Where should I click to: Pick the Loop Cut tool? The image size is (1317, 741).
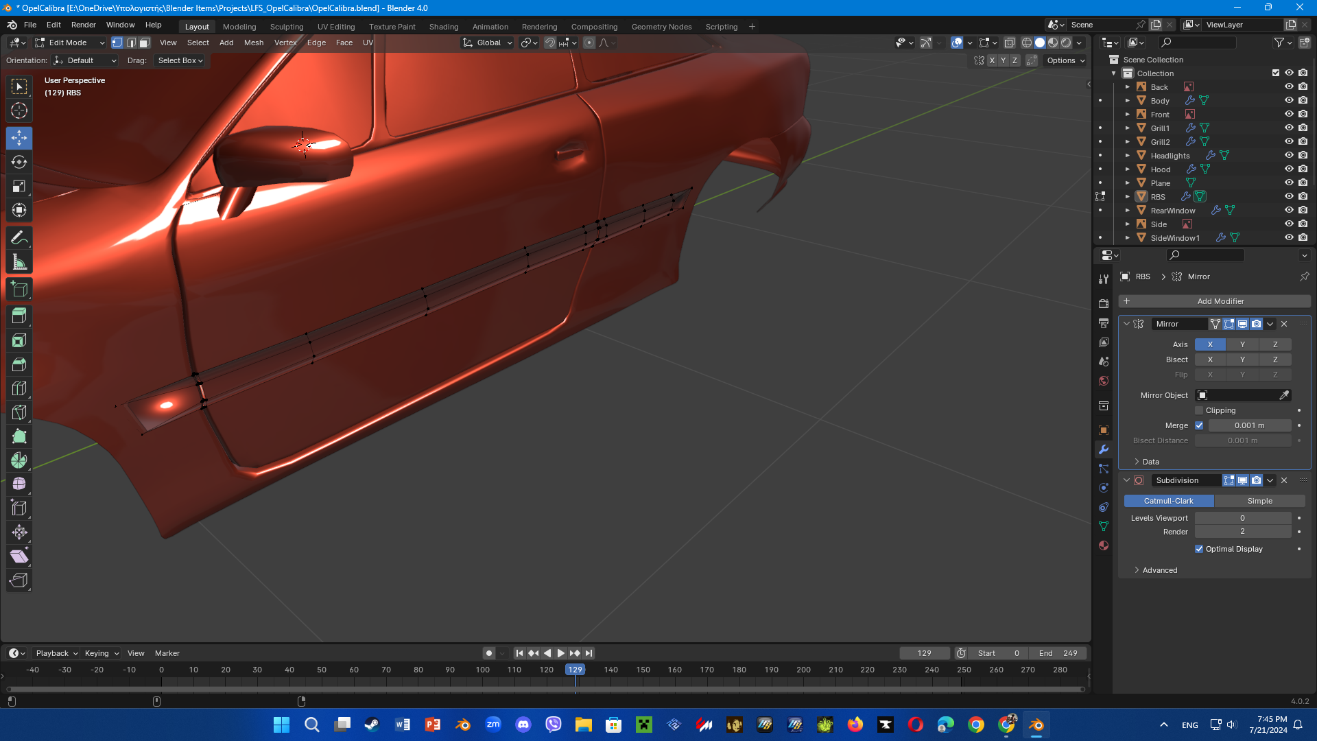(19, 388)
